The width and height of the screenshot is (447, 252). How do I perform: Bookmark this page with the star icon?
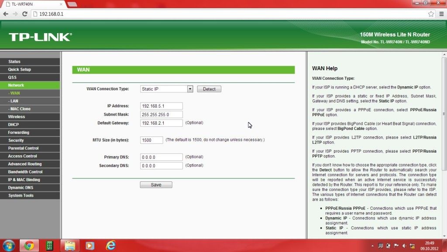coord(431,14)
